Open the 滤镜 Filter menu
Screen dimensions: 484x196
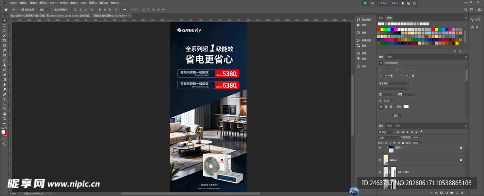tap(73, 3)
